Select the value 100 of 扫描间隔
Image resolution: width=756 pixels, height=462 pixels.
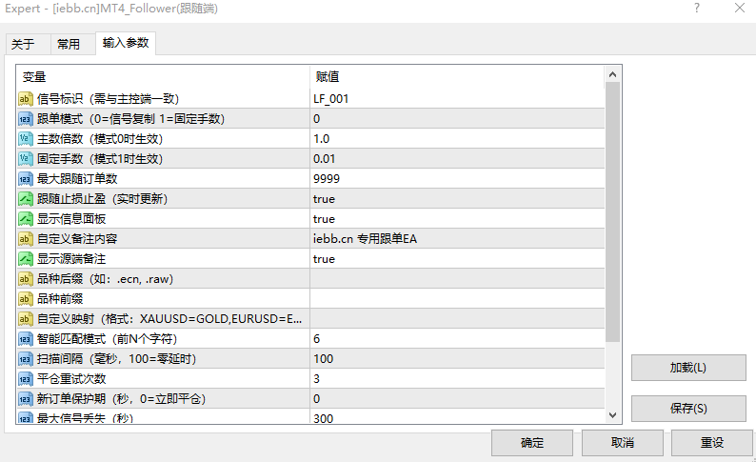click(x=457, y=359)
